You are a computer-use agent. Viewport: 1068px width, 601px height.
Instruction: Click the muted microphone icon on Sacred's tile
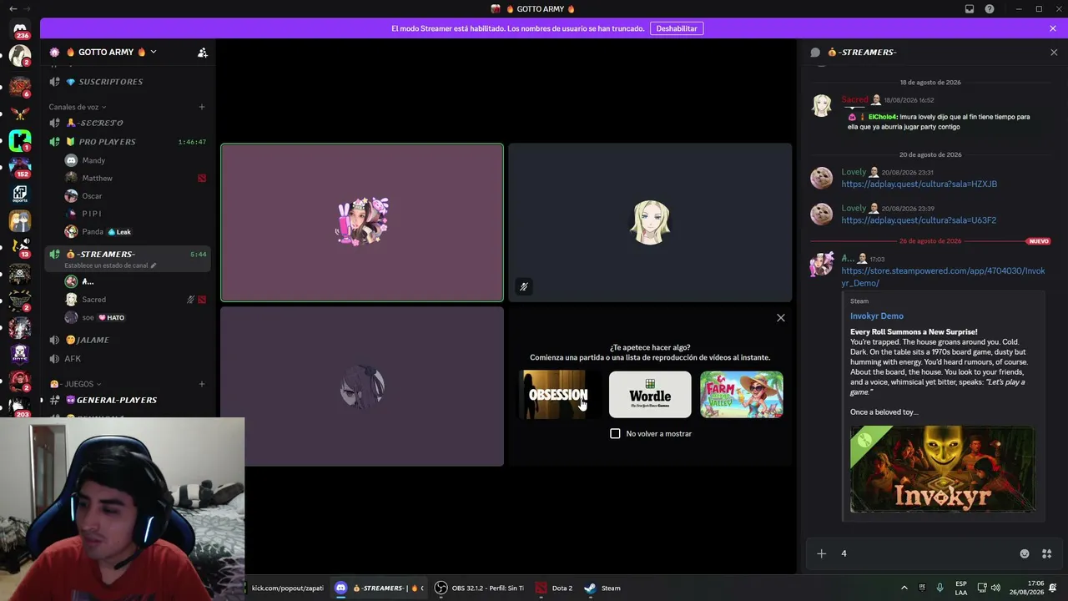click(x=524, y=286)
